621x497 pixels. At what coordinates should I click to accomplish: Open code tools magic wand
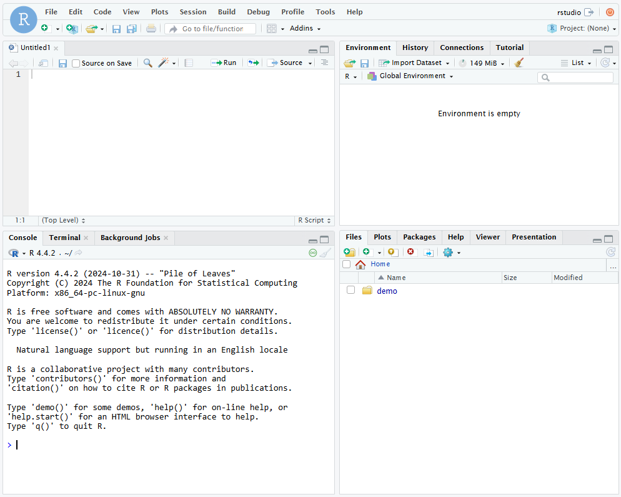pyautogui.click(x=163, y=63)
